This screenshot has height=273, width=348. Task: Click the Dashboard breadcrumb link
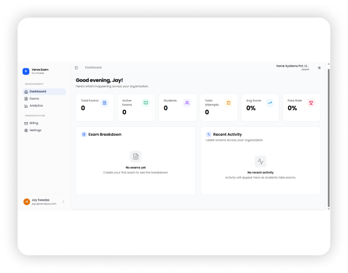coord(93,67)
